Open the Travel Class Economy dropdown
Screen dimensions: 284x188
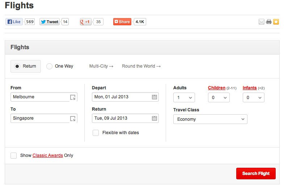[x=210, y=119]
